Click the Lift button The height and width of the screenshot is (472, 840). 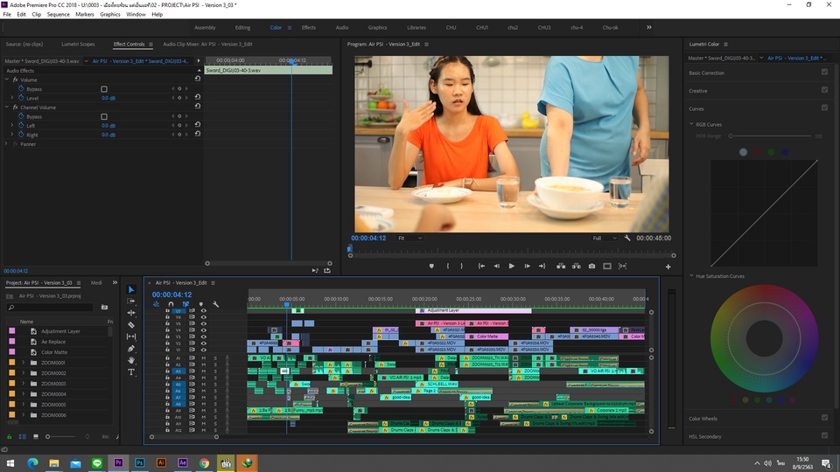click(x=561, y=266)
